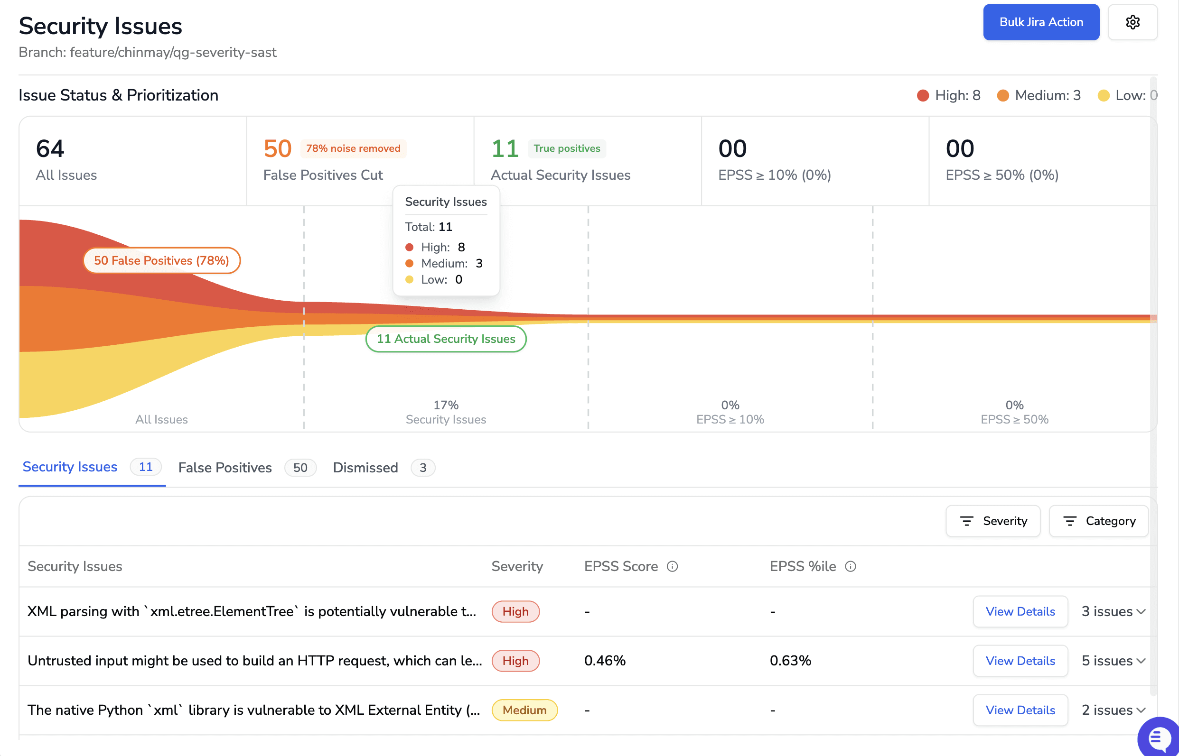Click the Category filter icon
The width and height of the screenshot is (1179, 756).
tap(1069, 521)
